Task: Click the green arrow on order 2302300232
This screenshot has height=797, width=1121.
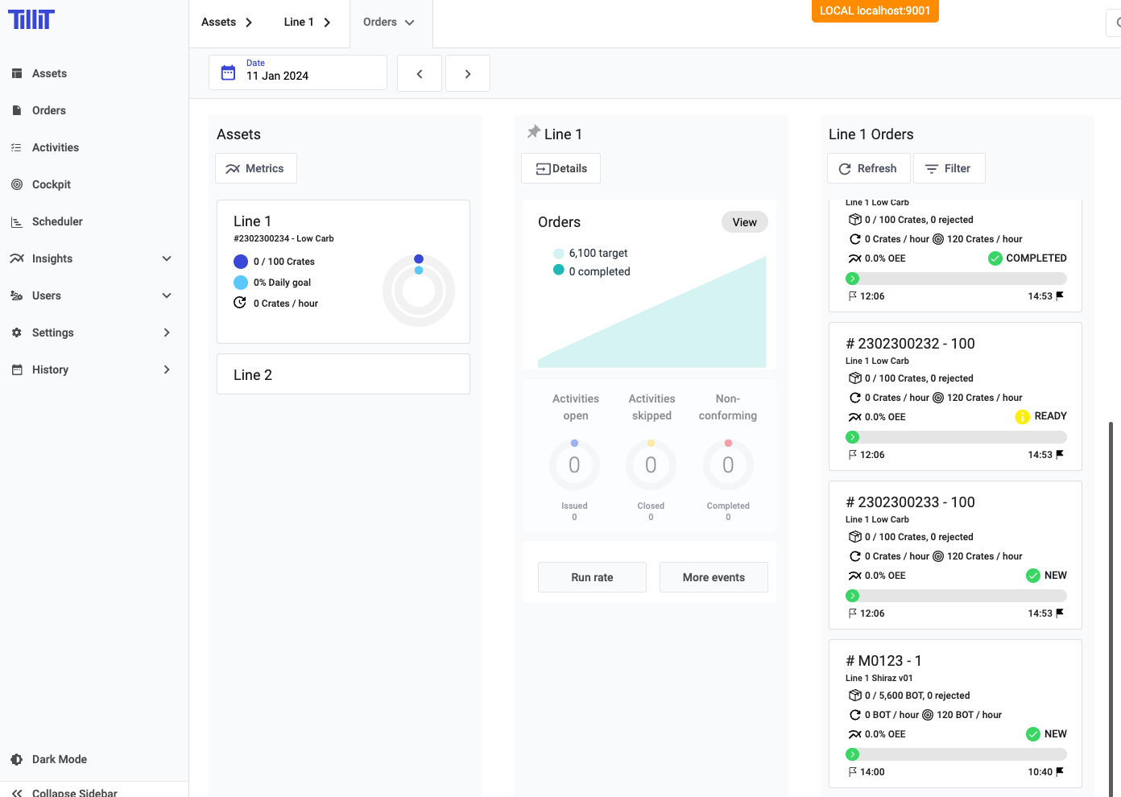Action: click(852, 437)
